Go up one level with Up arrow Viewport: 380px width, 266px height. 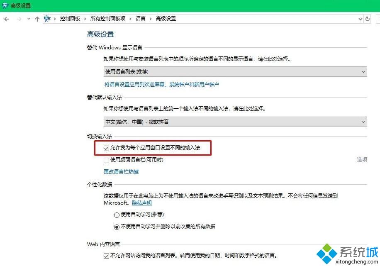[x=37, y=19]
